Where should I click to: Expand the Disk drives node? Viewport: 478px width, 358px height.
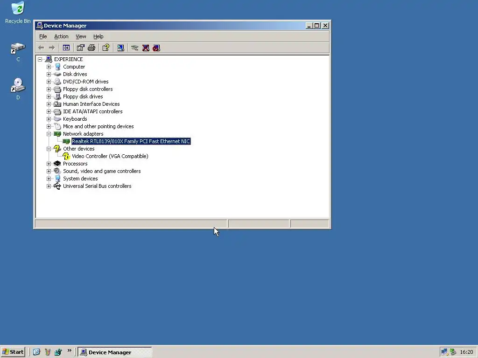pos(49,74)
